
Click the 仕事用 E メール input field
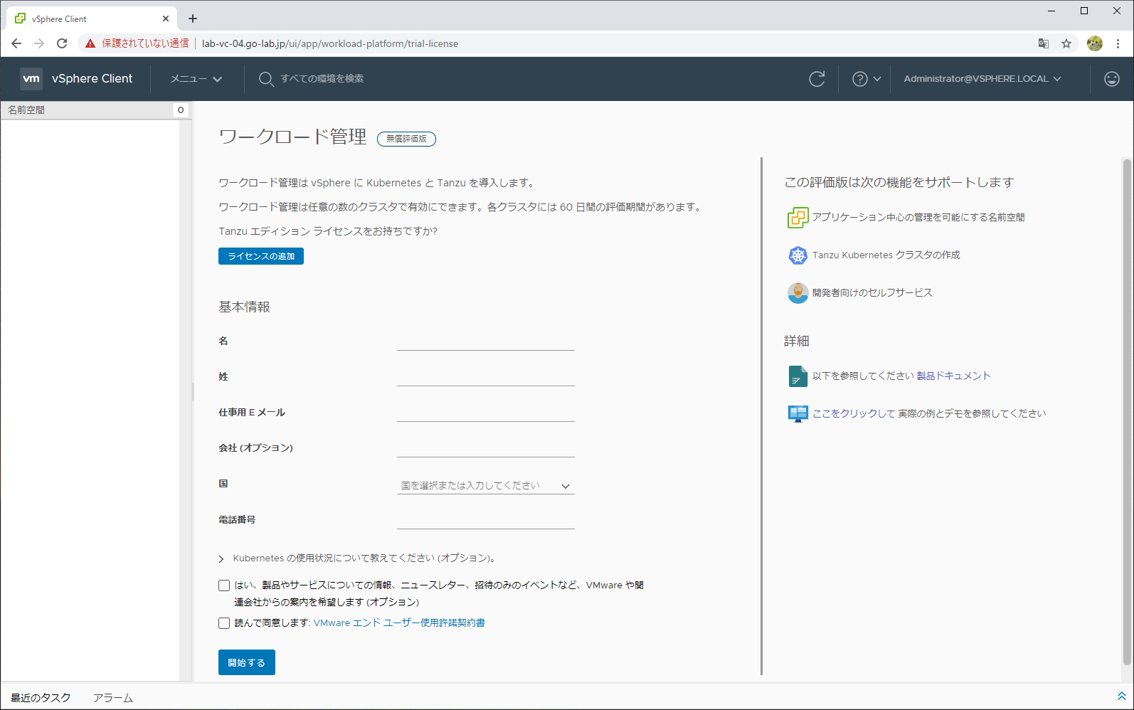[486, 413]
